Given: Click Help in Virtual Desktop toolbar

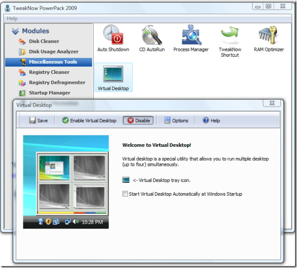Looking at the screenshot, I should coord(211,120).
